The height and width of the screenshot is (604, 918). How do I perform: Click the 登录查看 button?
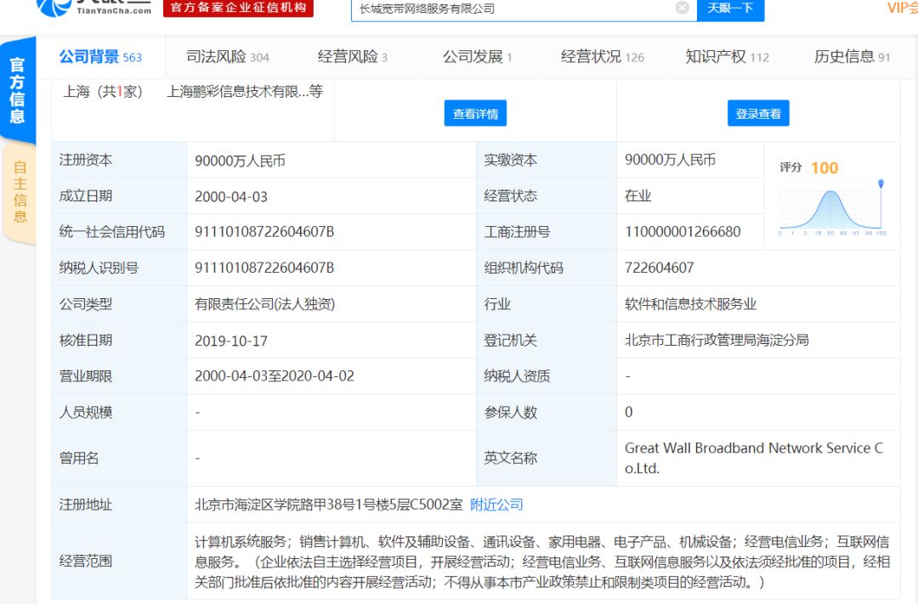click(758, 114)
